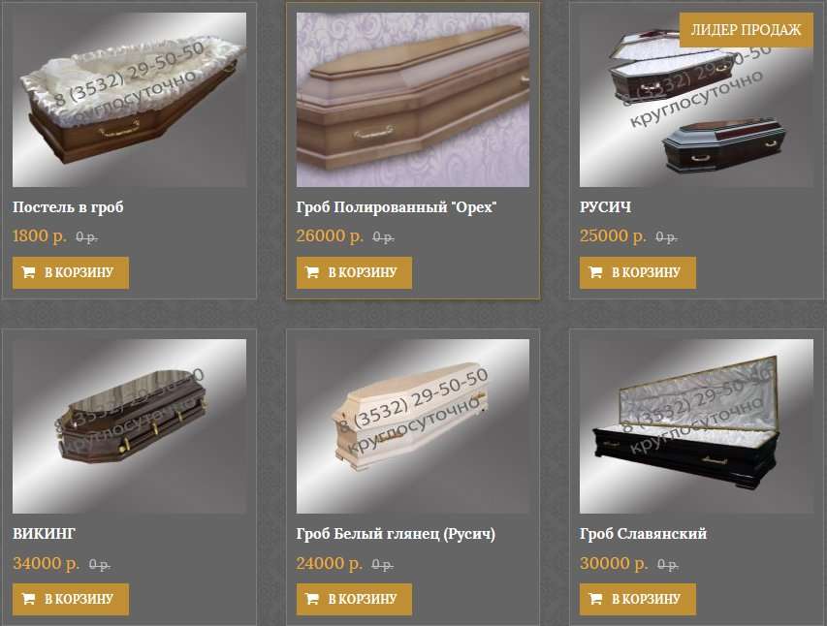The image size is (827, 626).
Task: Add РУСИЧ to the cart
Action: 638,272
